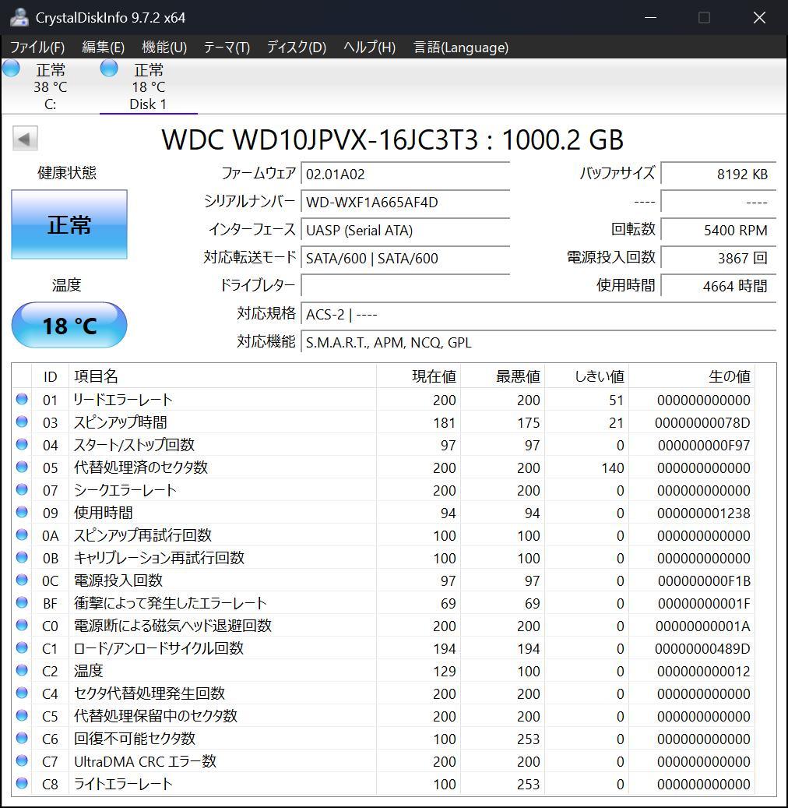
Task: Click the serial number field WD-WXF1A665AF4D
Action: 406,202
